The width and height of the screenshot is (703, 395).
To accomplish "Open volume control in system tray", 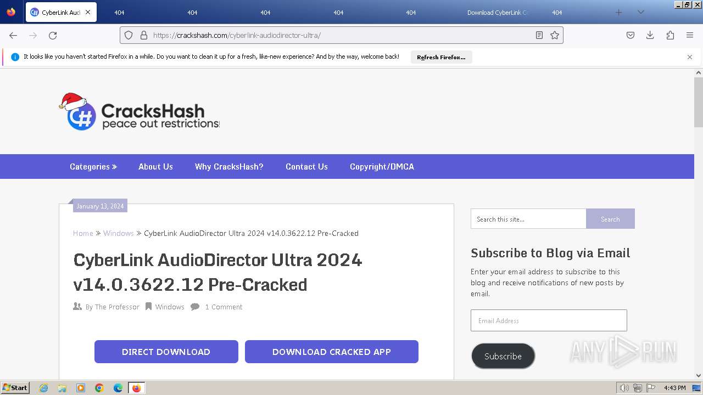I will pyautogui.click(x=624, y=388).
